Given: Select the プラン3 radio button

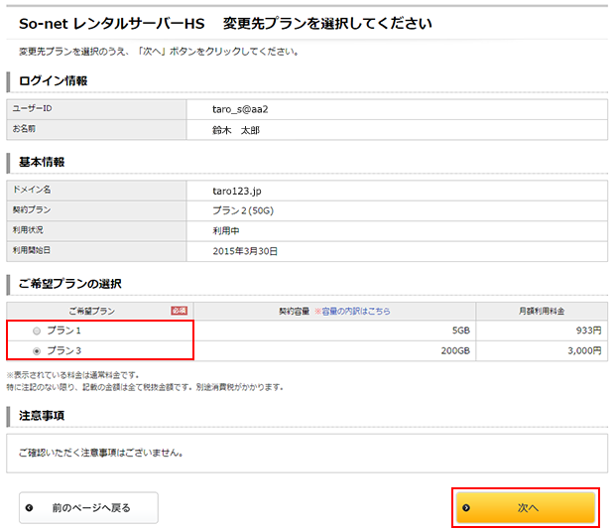Looking at the screenshot, I should pyautogui.click(x=38, y=350).
